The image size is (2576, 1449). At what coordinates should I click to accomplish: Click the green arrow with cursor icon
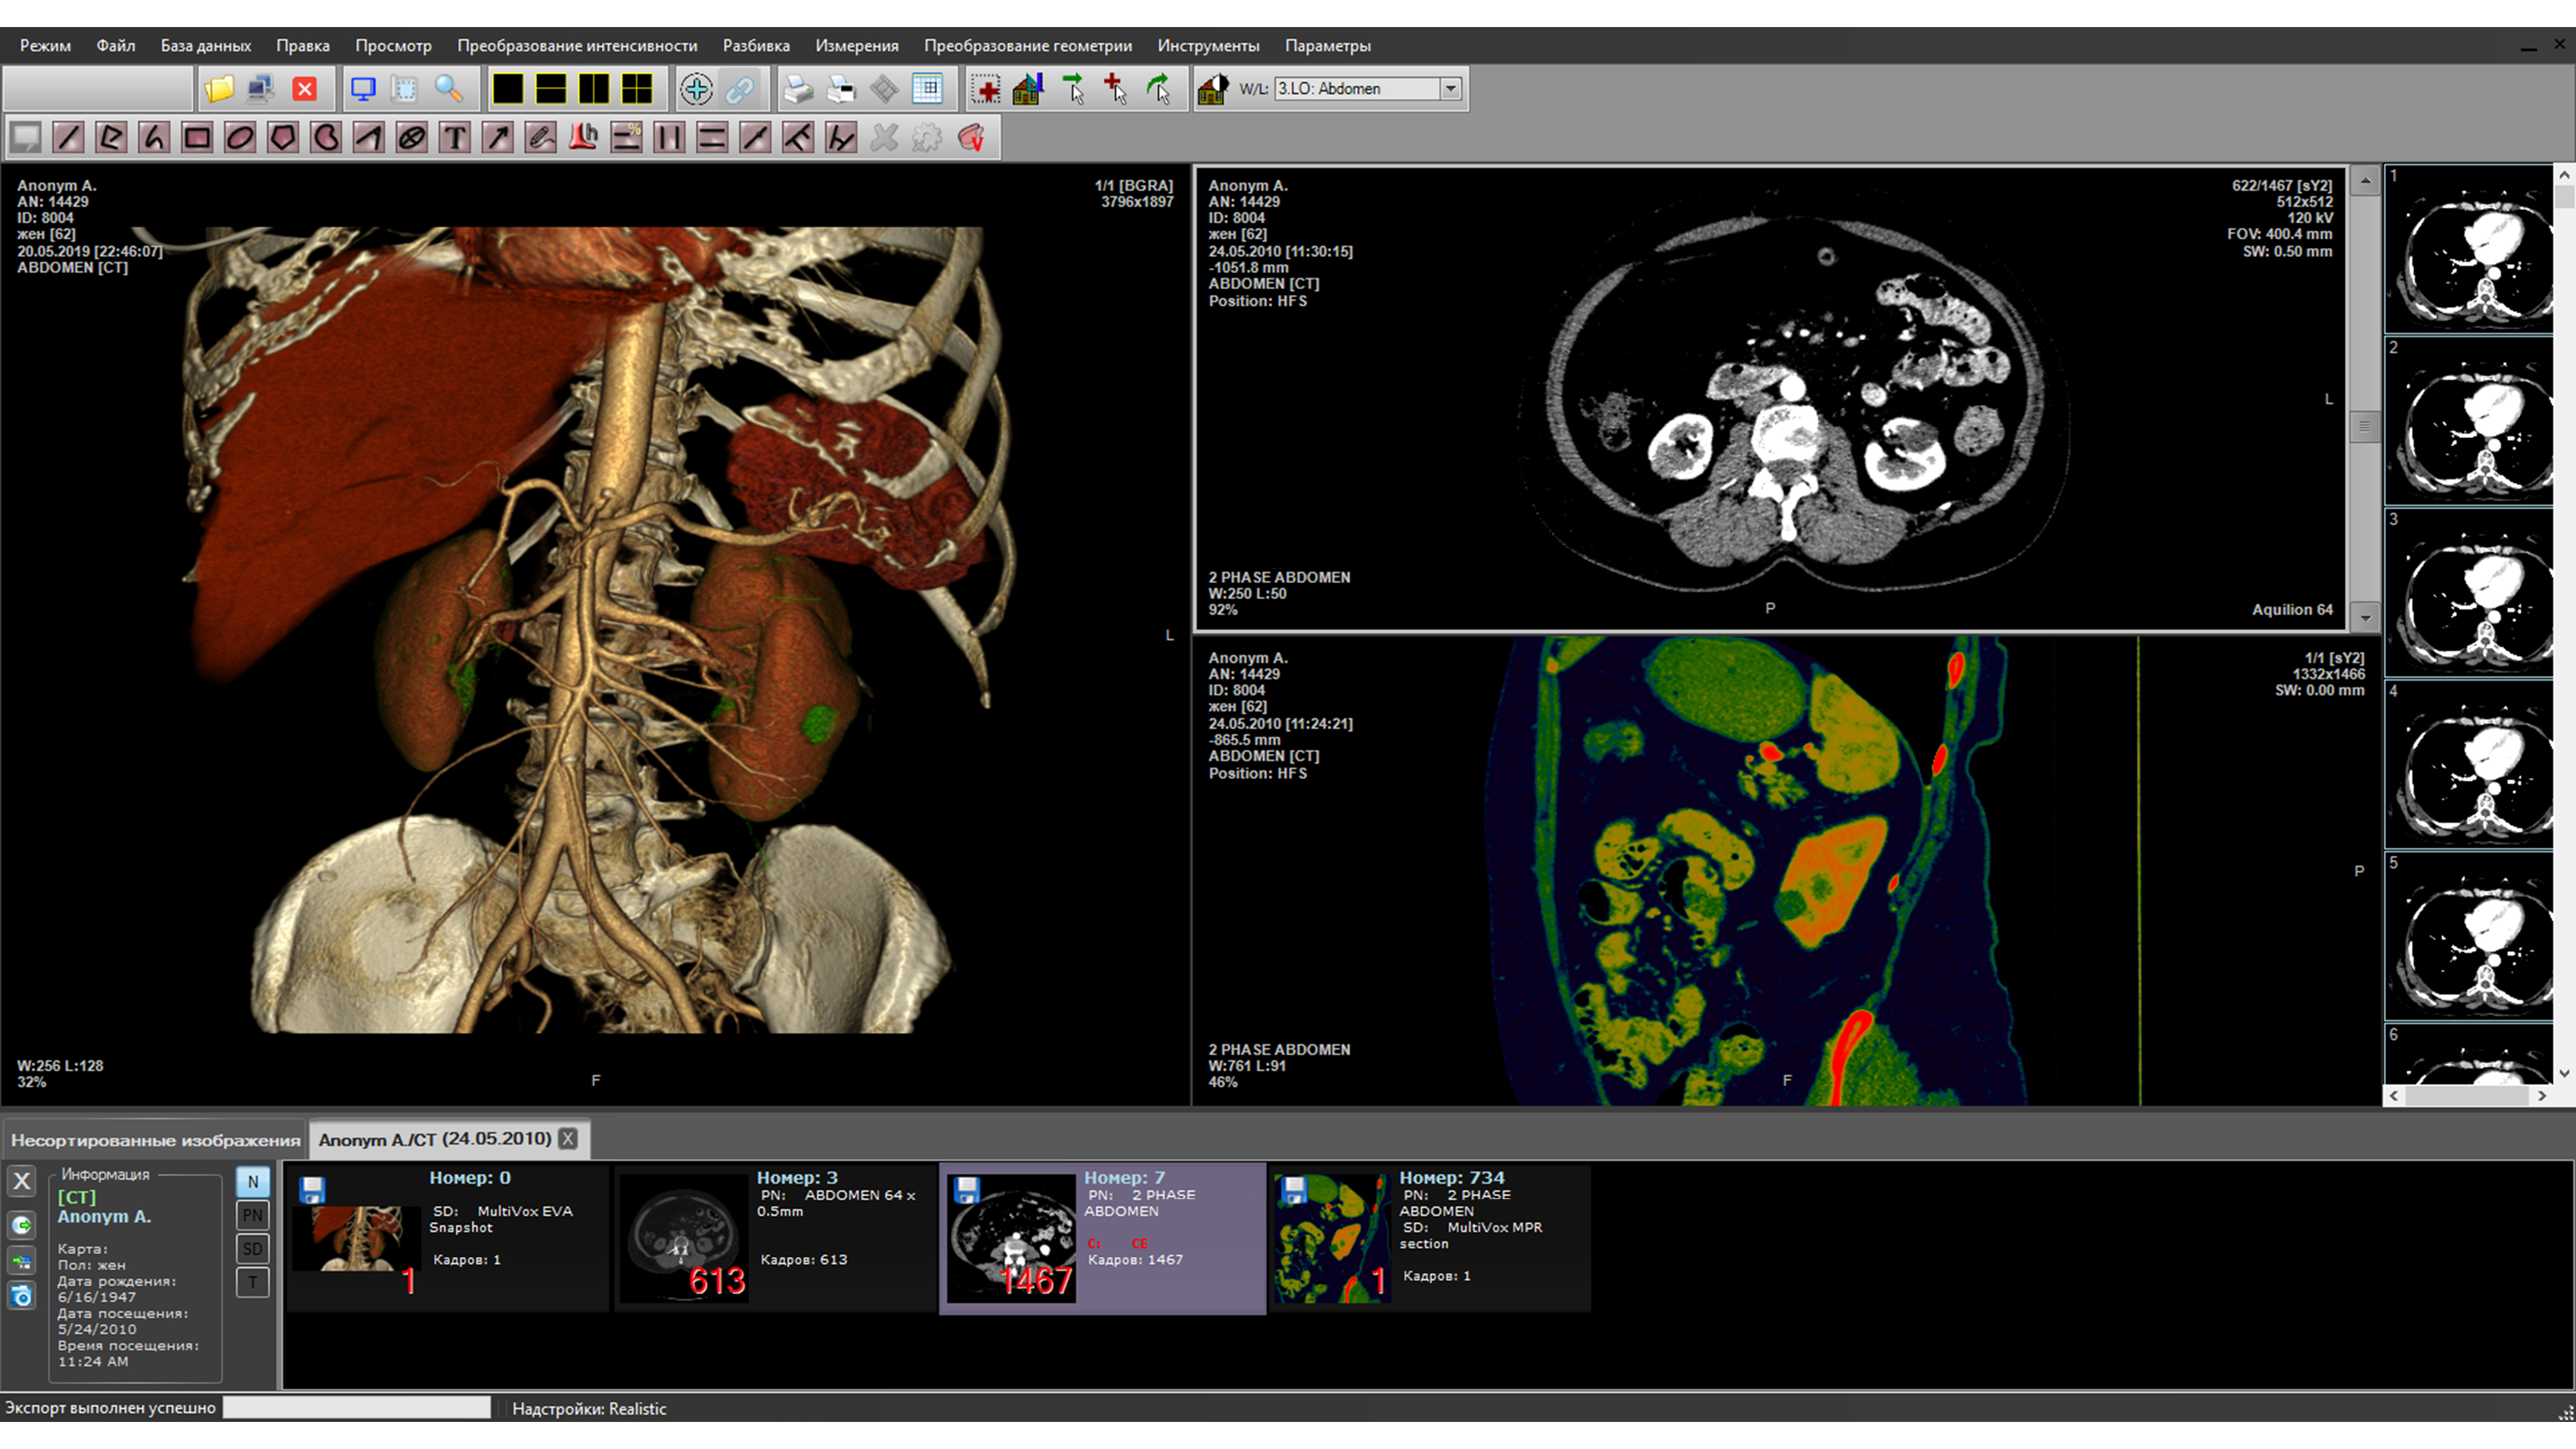[1073, 89]
